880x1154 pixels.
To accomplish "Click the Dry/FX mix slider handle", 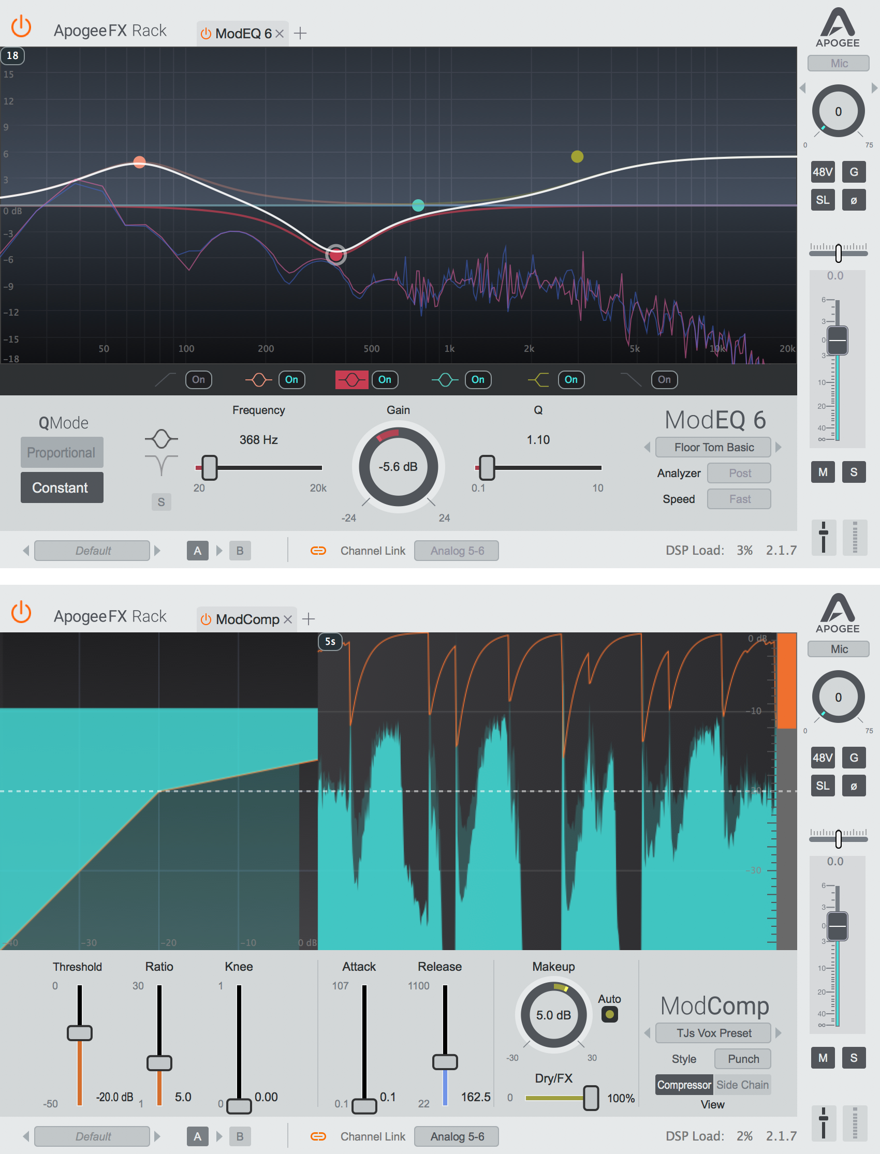I will point(591,1098).
